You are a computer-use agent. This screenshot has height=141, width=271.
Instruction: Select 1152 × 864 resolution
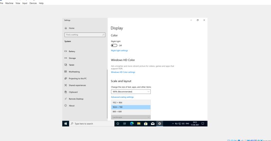click(131, 102)
